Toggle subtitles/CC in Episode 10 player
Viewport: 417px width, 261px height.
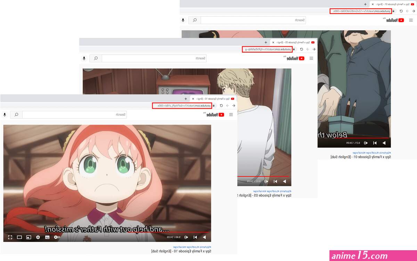47,237
